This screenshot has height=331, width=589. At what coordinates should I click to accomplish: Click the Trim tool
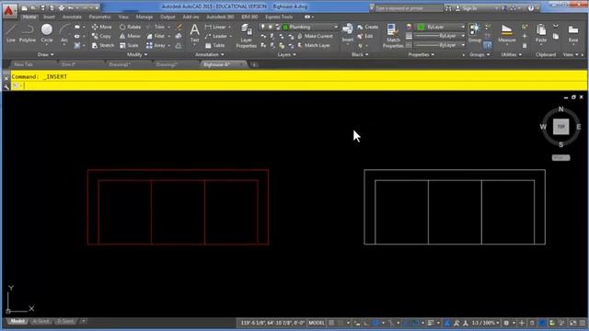point(156,27)
